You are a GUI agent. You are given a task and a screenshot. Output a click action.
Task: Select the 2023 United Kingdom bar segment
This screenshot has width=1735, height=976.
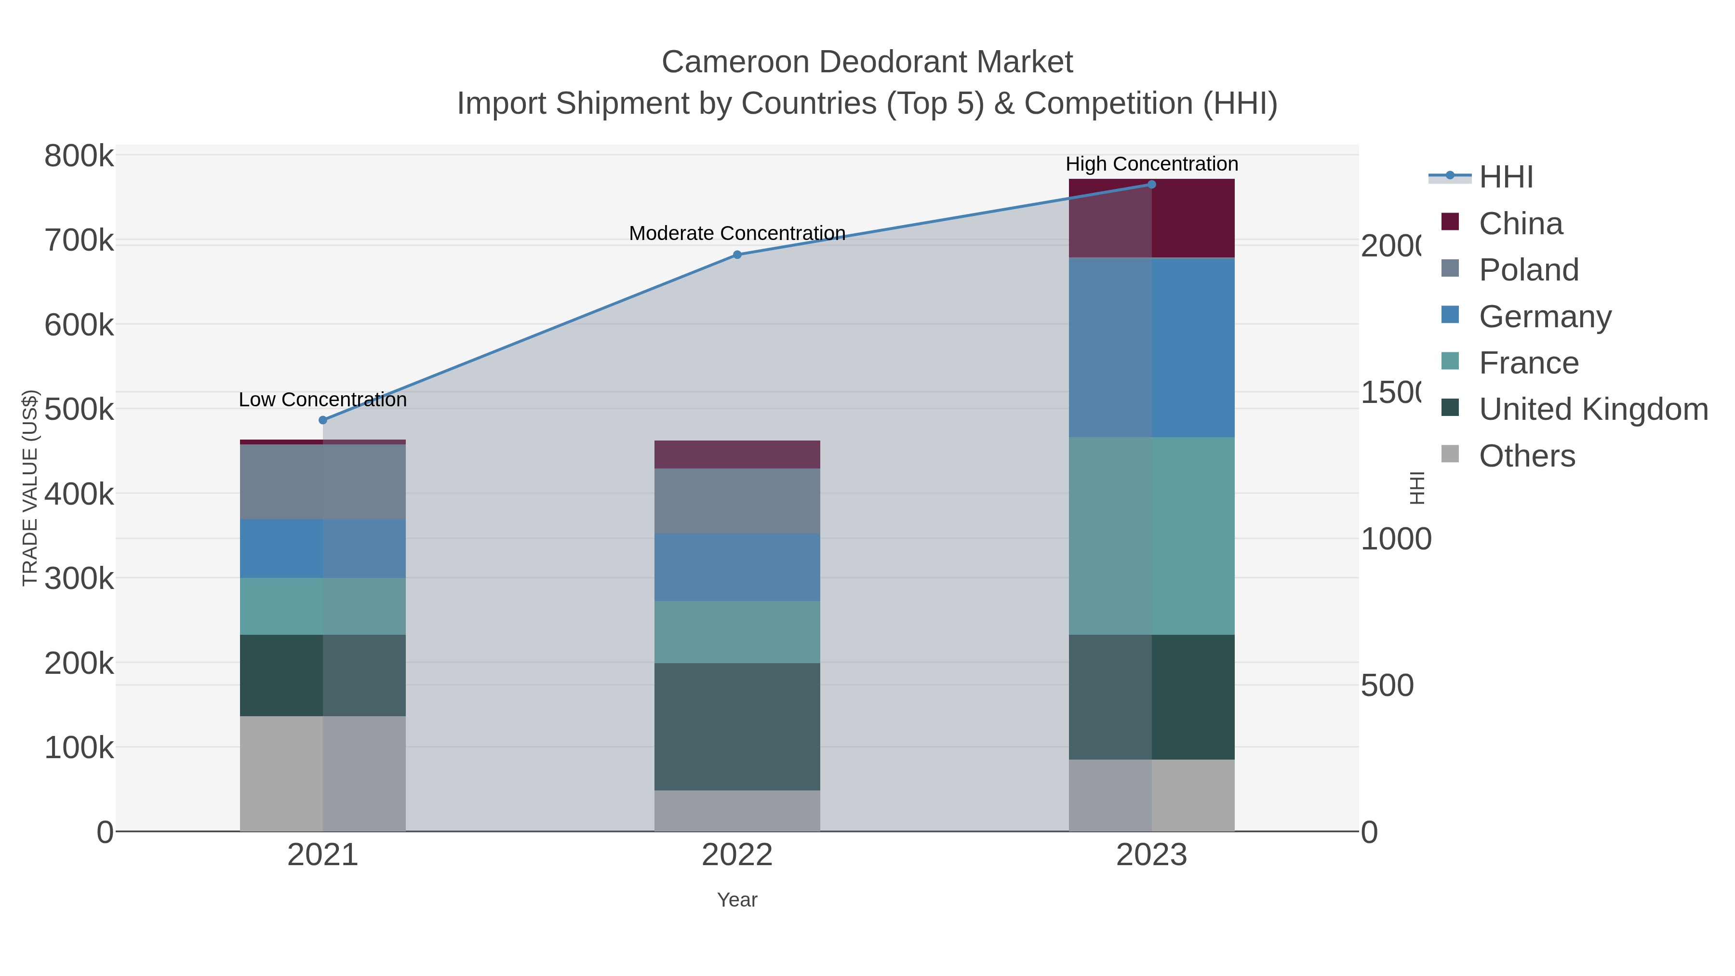pyautogui.click(x=1152, y=697)
